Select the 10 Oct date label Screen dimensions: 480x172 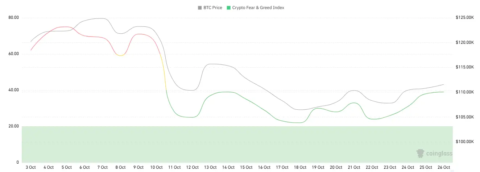[x=156, y=167]
